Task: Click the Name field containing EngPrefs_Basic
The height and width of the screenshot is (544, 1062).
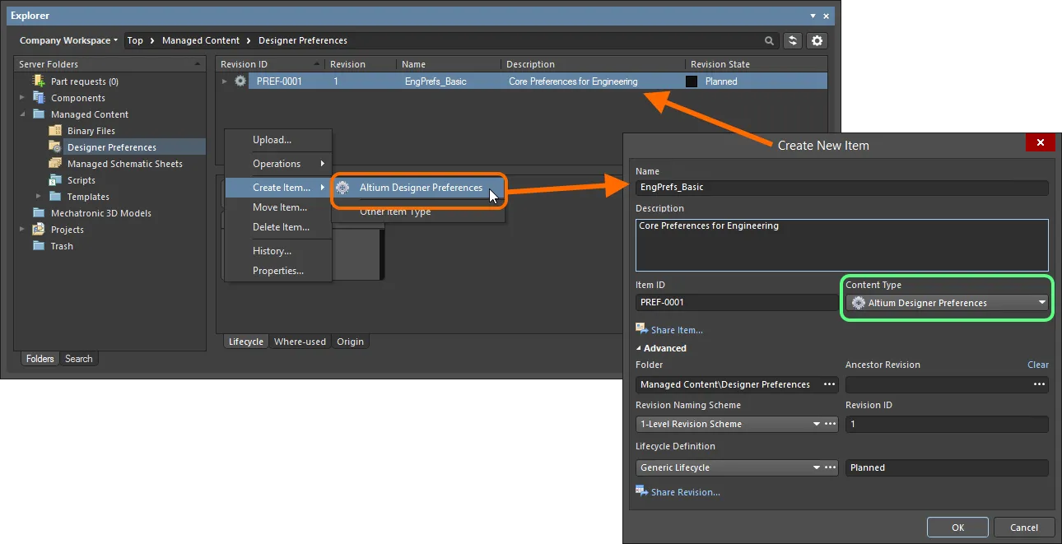Action: 842,188
